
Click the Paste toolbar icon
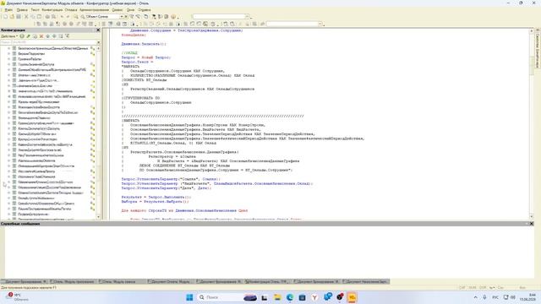click(39, 17)
